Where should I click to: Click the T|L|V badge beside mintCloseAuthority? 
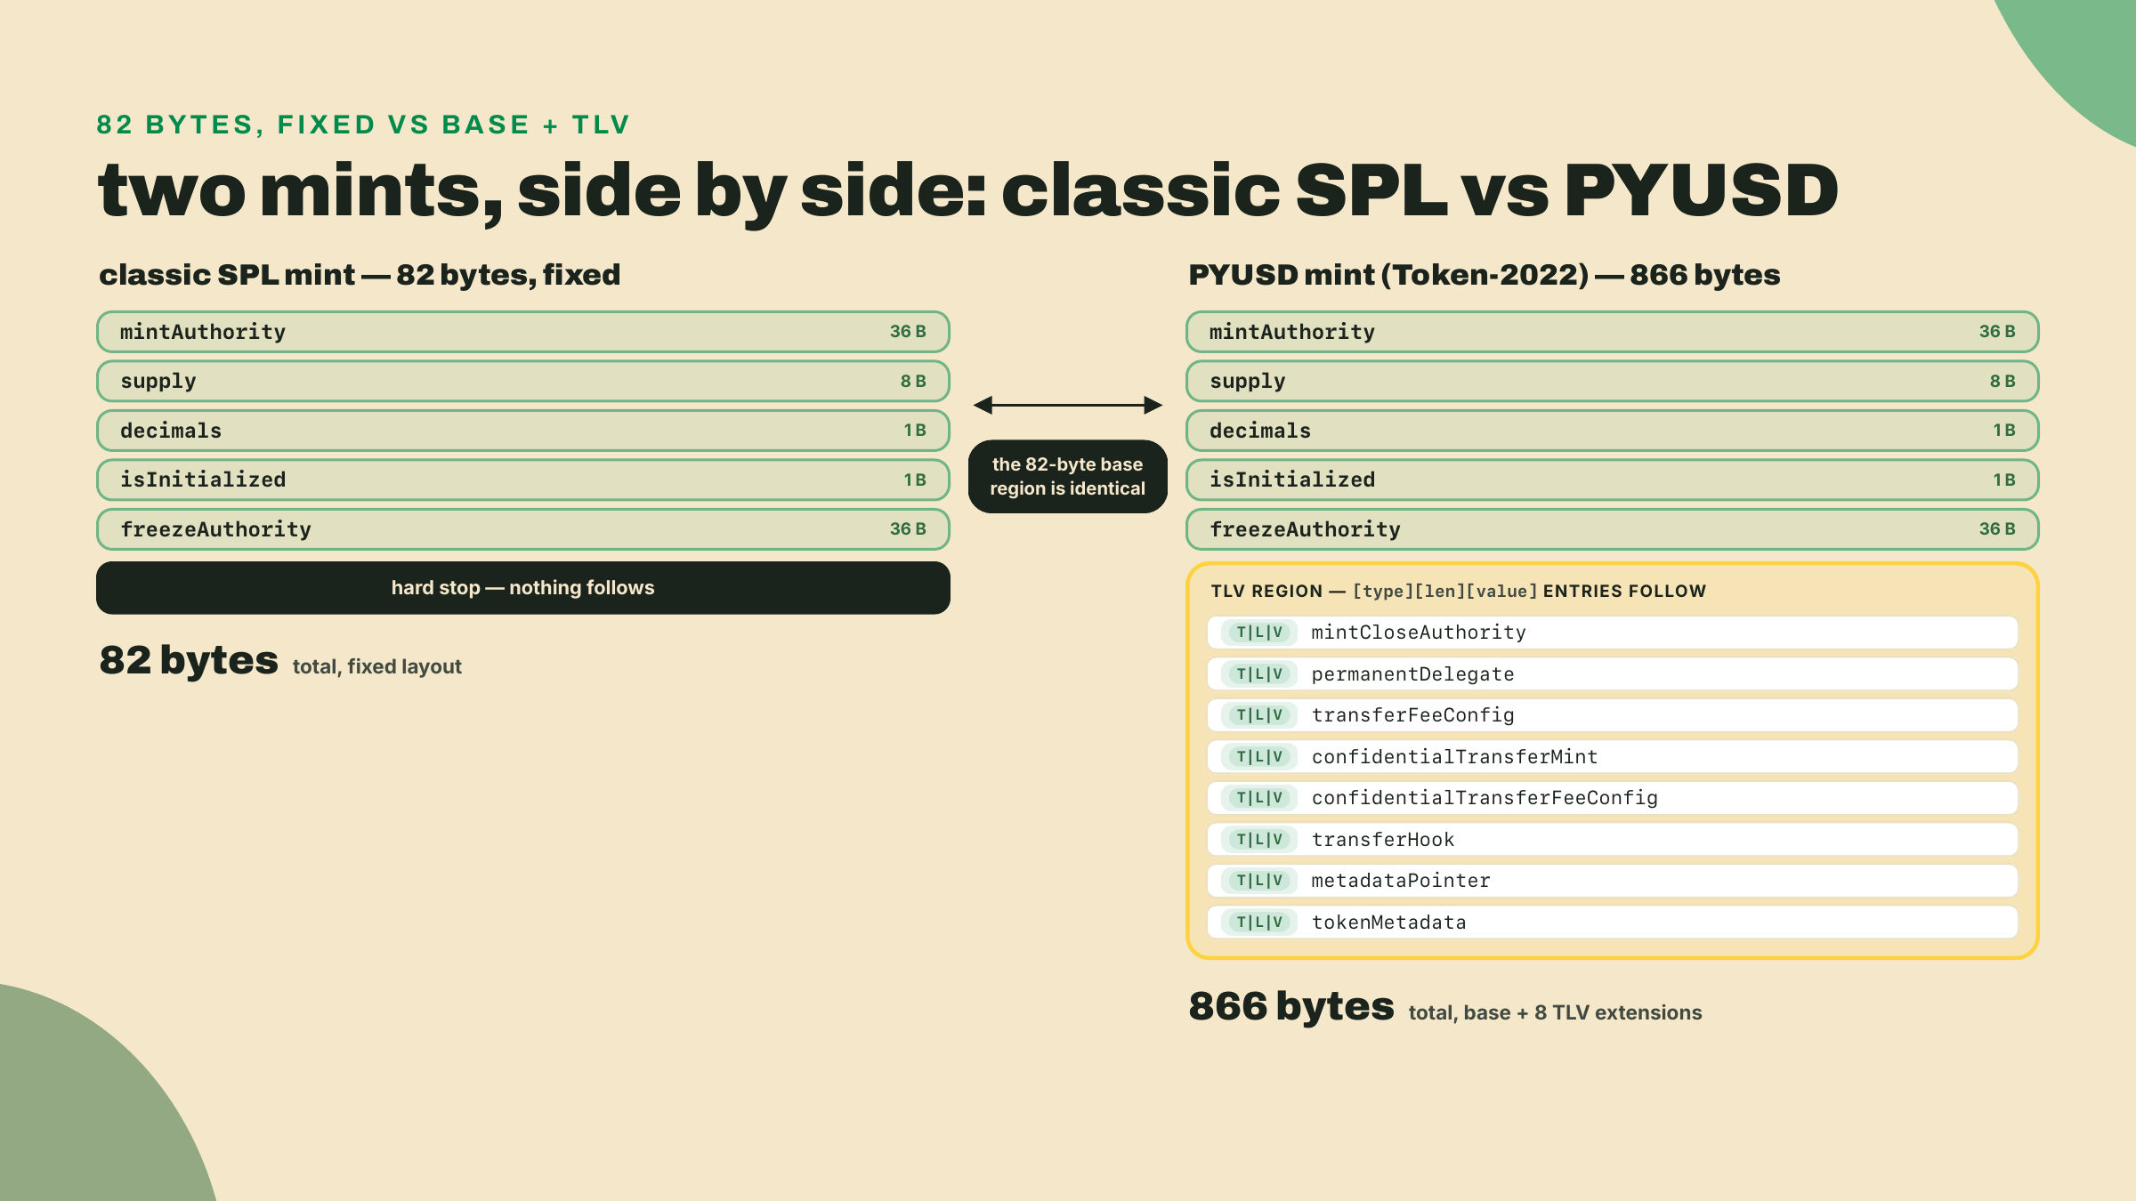tap(1259, 633)
